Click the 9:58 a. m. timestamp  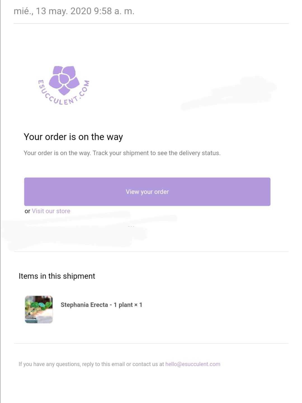pyautogui.click(x=114, y=11)
